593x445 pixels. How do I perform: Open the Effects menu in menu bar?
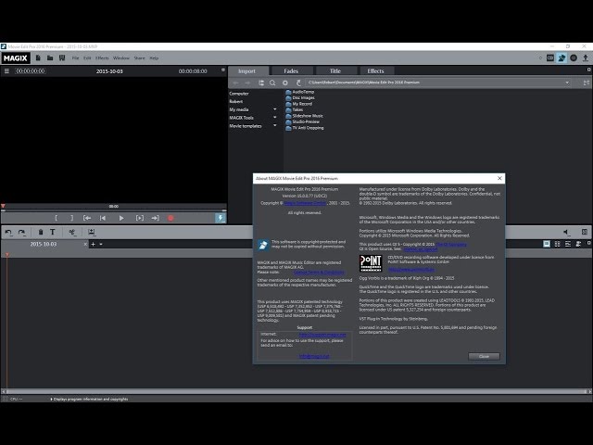click(x=102, y=58)
